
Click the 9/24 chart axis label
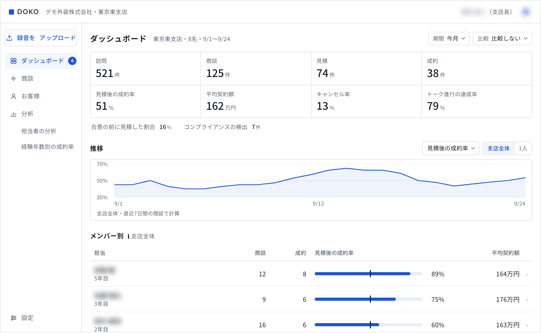[520, 204]
